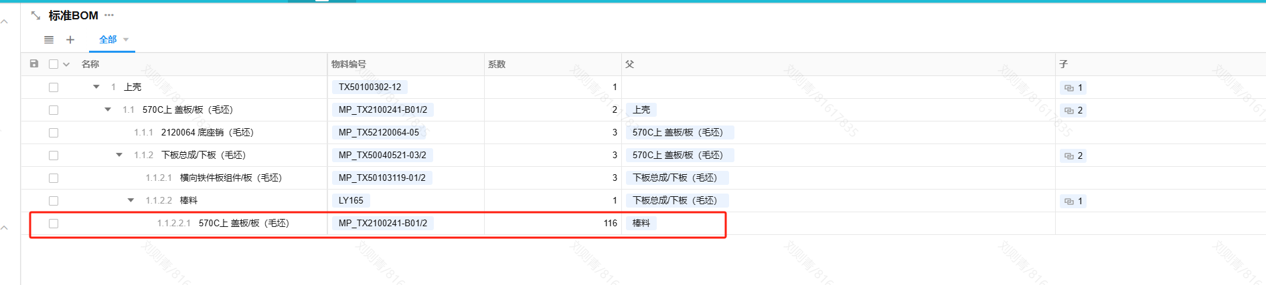The height and width of the screenshot is (285, 1266).
Task: Open the list view hamburger menu
Action: pyautogui.click(x=49, y=40)
